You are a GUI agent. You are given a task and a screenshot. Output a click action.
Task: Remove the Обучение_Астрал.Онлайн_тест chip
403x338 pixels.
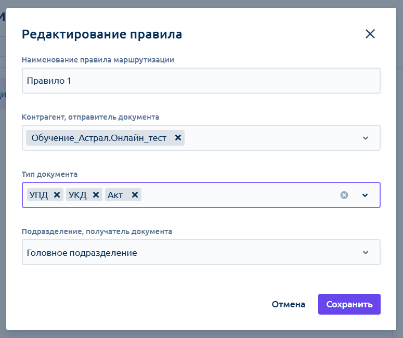178,138
